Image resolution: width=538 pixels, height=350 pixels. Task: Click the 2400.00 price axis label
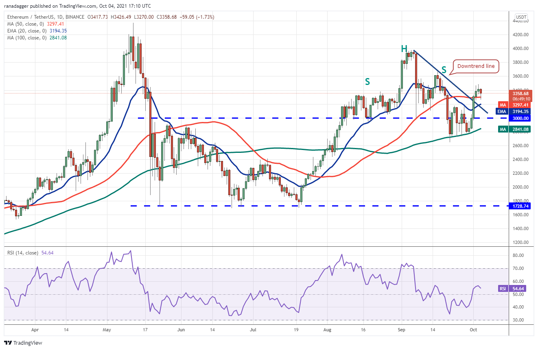pos(521,159)
